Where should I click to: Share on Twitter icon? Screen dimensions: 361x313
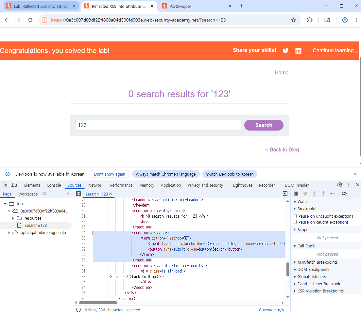click(285, 51)
